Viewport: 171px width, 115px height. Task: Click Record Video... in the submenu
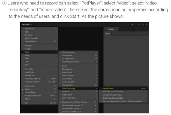[x=123, y=88]
